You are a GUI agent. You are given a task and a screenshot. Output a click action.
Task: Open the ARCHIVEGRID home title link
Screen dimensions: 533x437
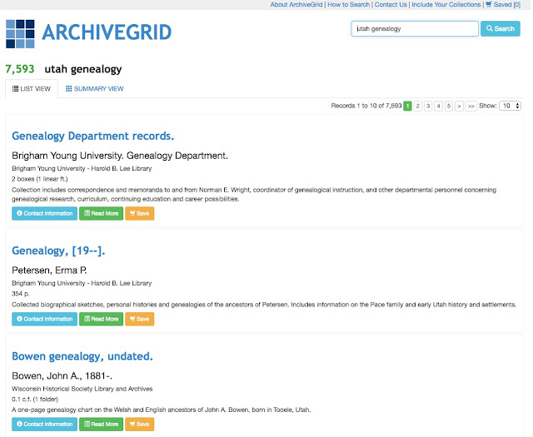pos(107,32)
